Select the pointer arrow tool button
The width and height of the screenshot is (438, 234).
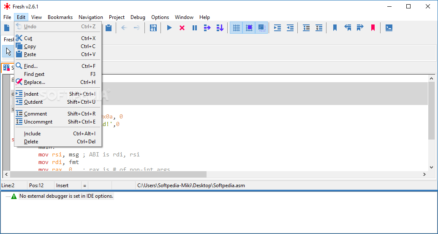(8, 52)
